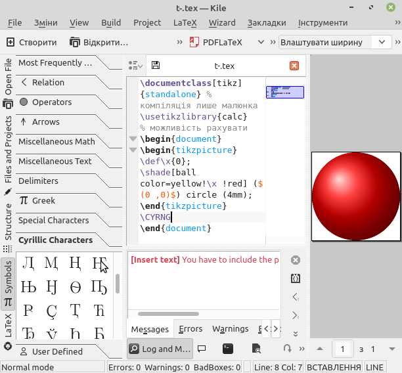Open the document list view icon
Viewport: 402px width, 373px height.
coord(135,66)
